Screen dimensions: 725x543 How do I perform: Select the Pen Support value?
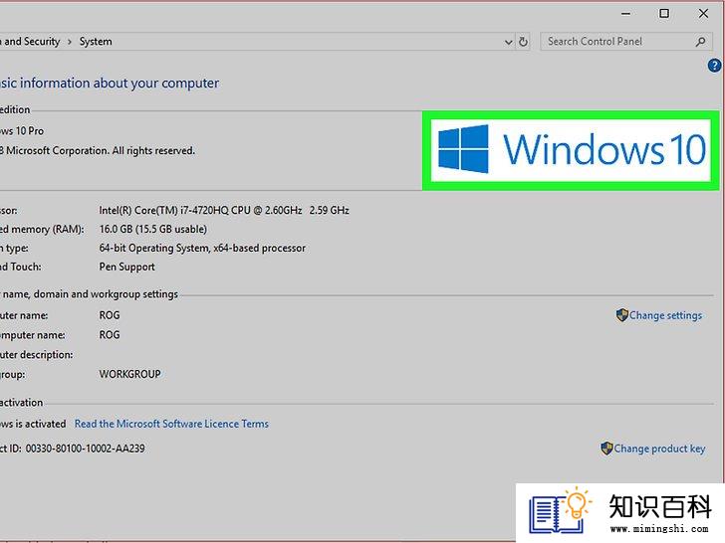[x=126, y=267]
